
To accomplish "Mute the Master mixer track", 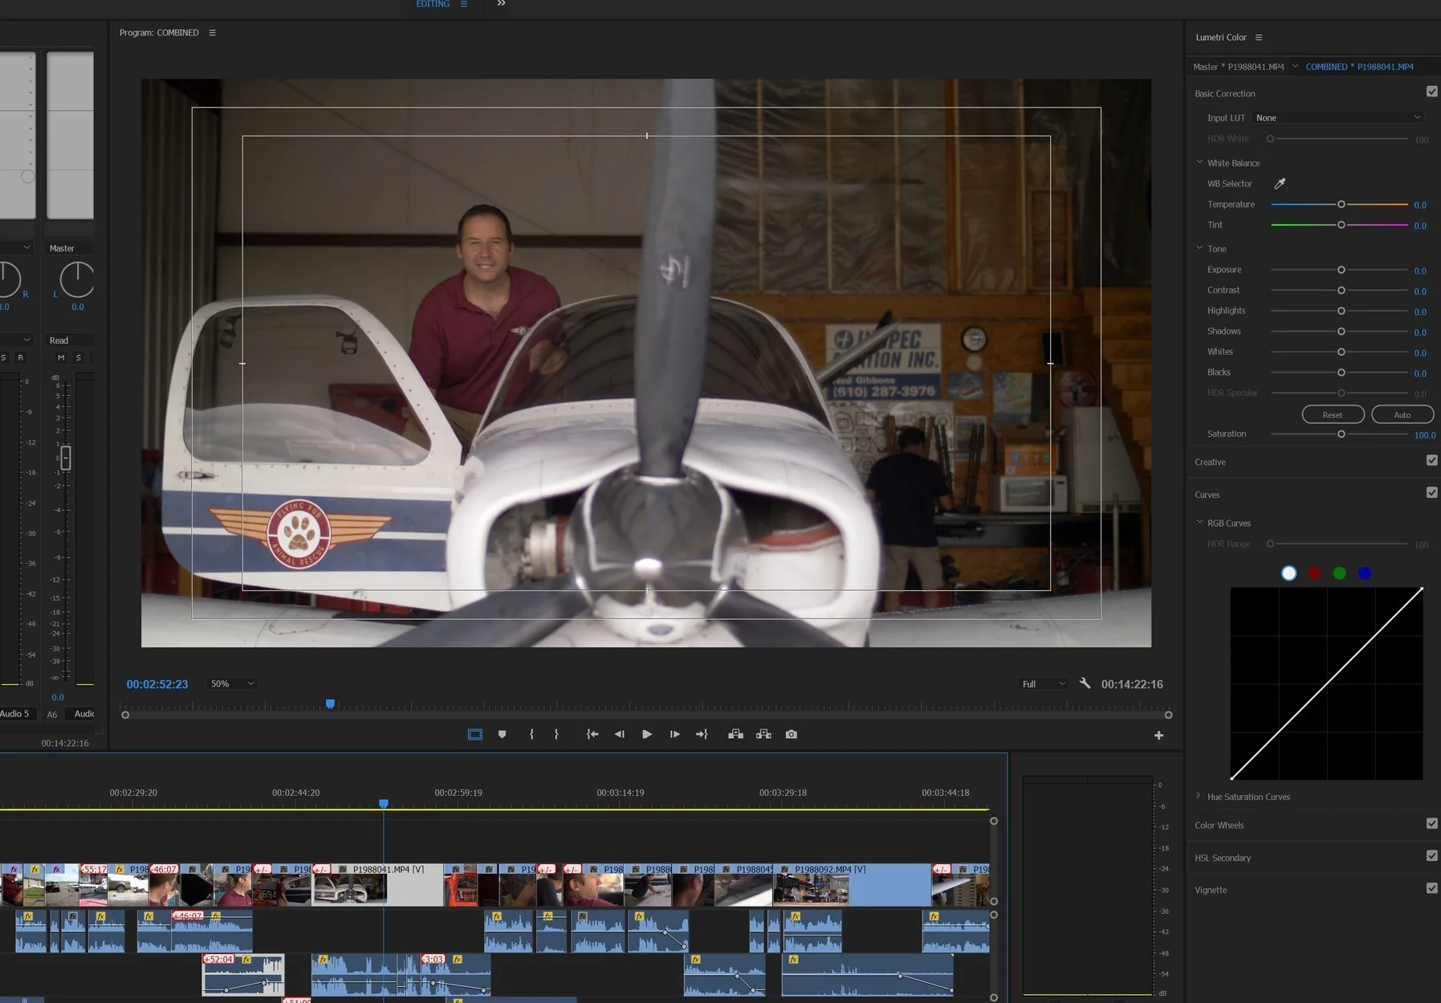I will coord(61,357).
